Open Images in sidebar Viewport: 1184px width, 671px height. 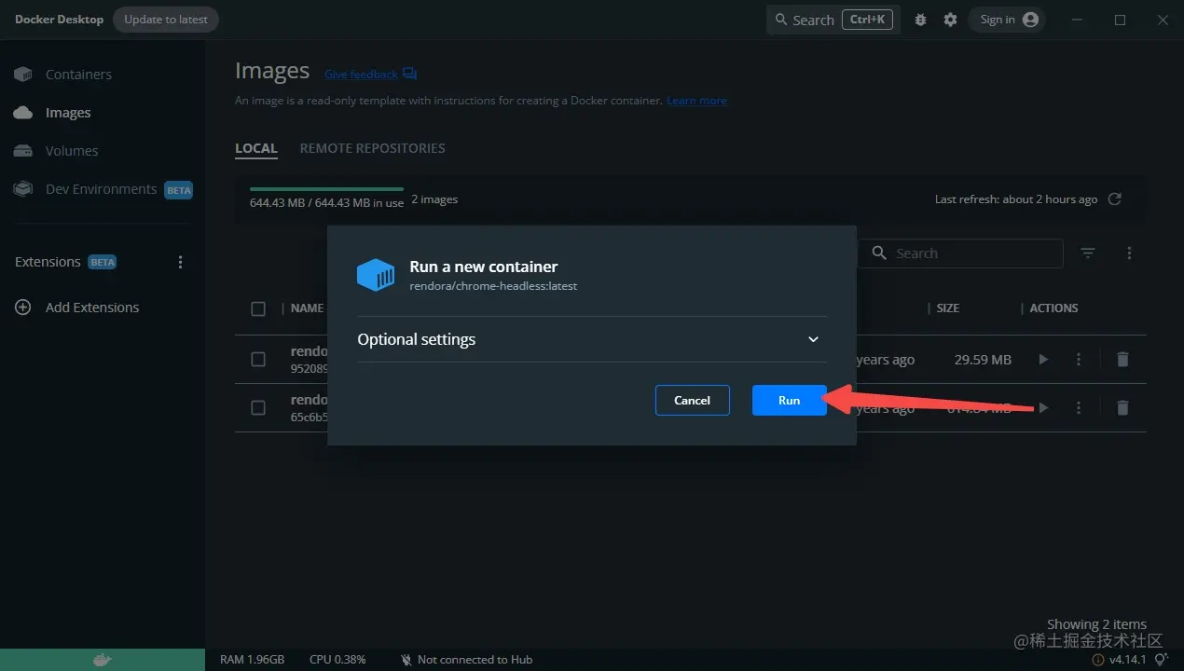coord(68,113)
